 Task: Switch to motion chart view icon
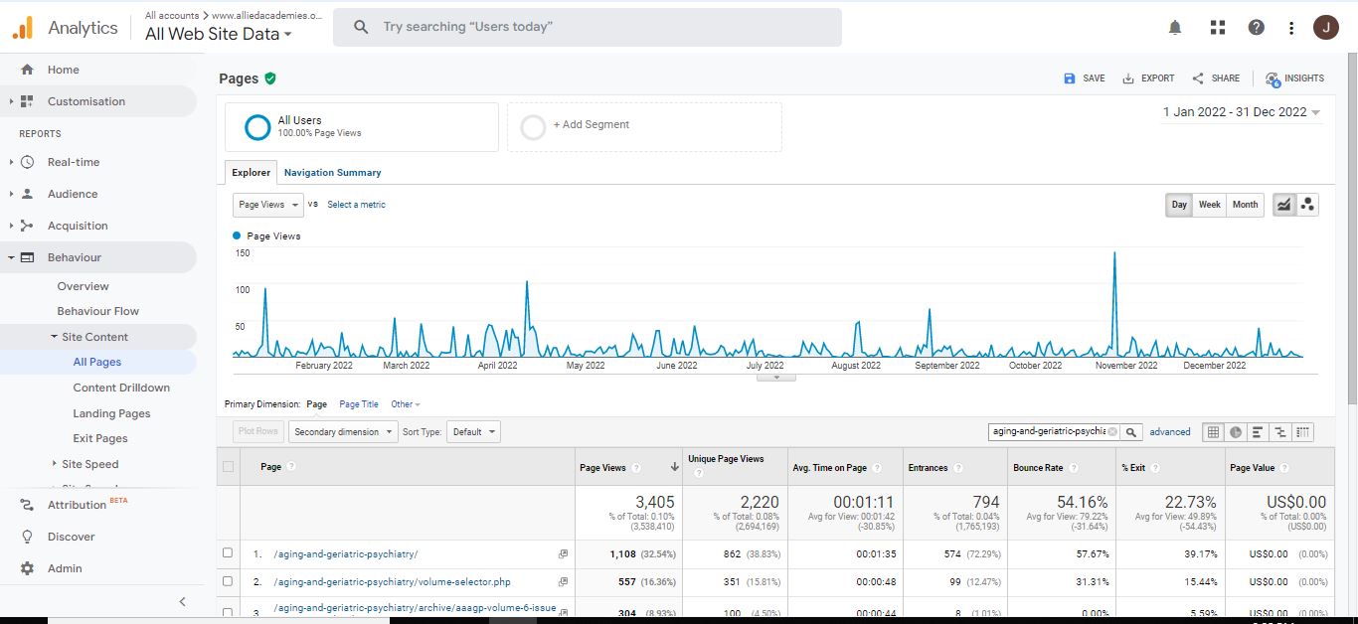pos(1308,205)
